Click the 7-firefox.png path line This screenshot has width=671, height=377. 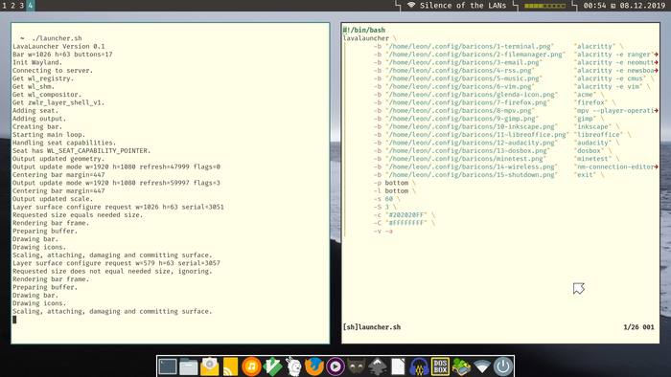468,102
